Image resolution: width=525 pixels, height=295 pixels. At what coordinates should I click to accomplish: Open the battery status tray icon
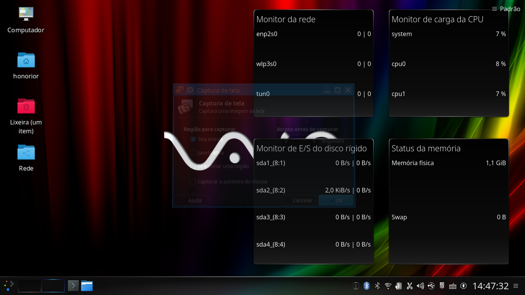[x=399, y=286]
